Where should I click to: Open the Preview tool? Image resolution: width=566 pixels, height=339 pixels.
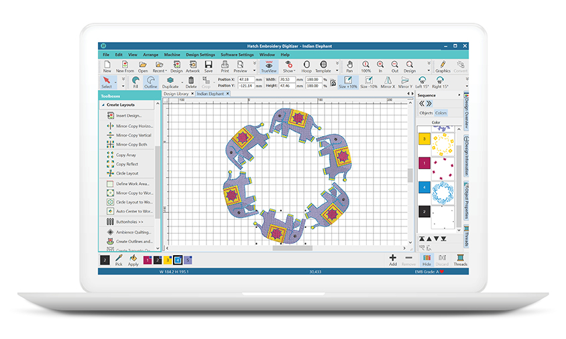click(240, 66)
